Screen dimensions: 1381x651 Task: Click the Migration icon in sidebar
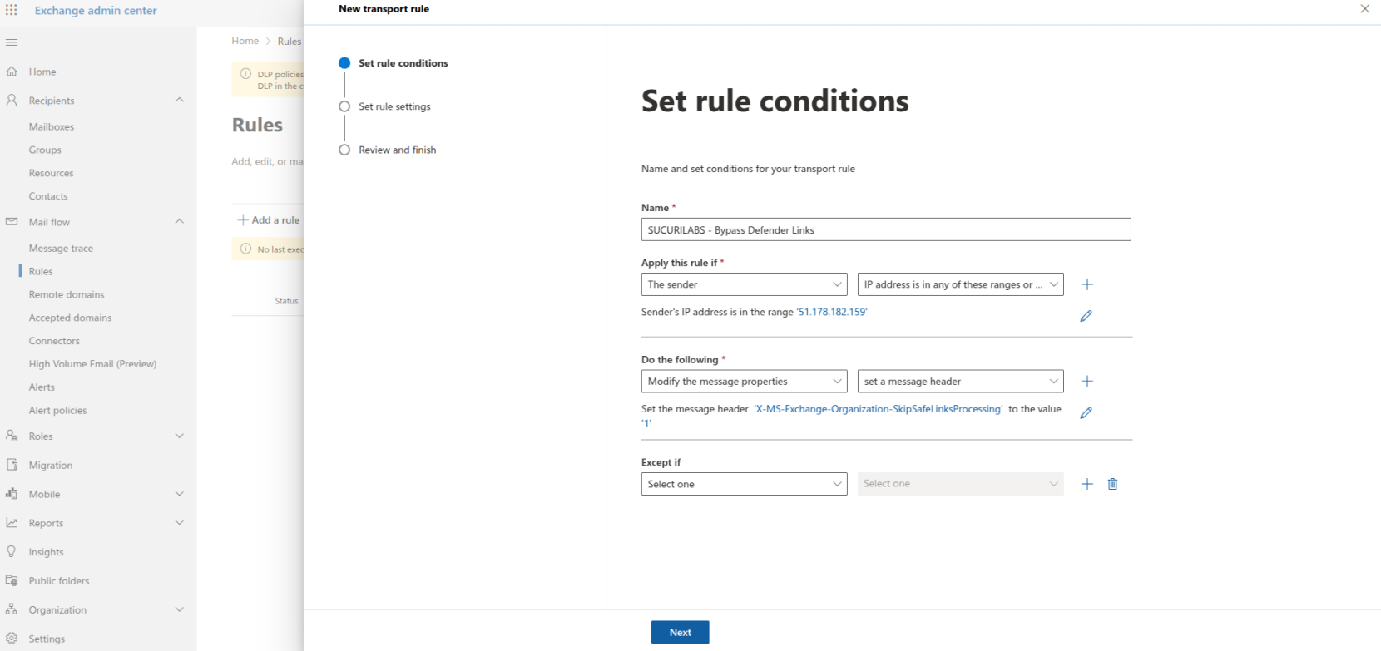[x=12, y=465]
